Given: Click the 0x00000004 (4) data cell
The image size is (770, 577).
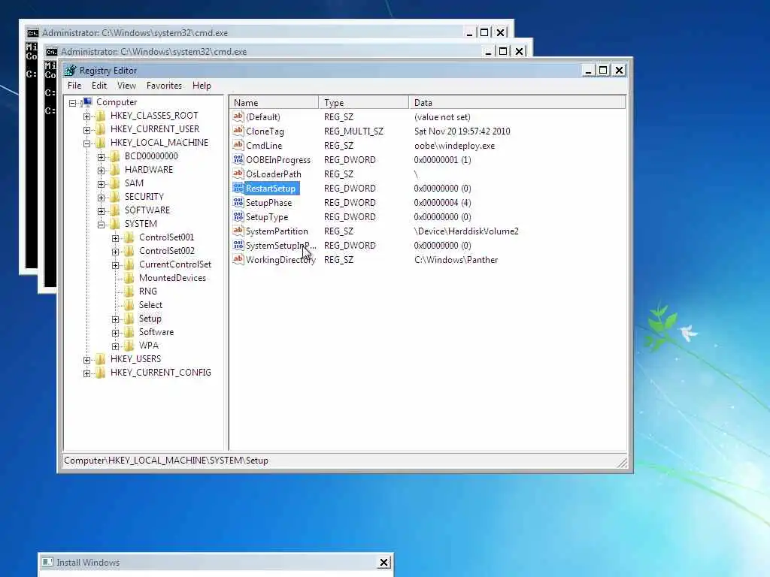Looking at the screenshot, I should point(442,203).
